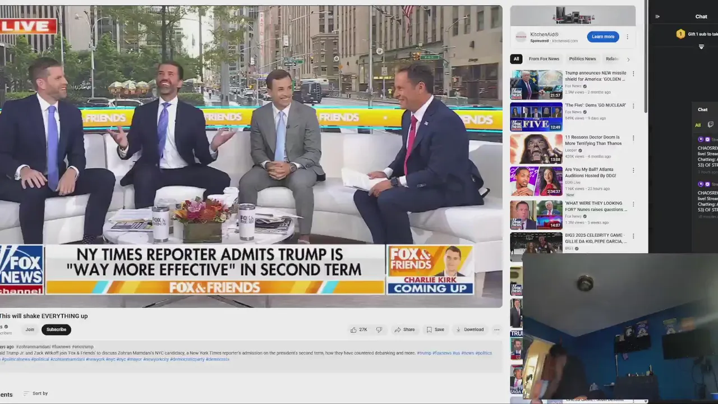This screenshot has height=404, width=718.
Task: Open the #us hashtag link
Action: (456, 353)
